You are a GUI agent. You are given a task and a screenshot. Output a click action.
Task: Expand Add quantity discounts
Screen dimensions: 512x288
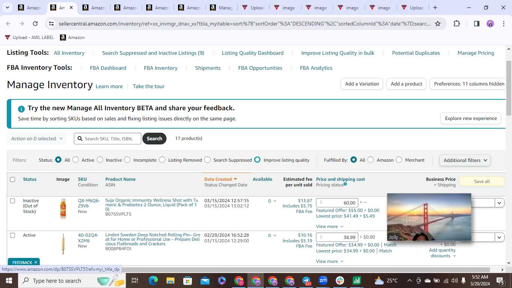[442, 253]
